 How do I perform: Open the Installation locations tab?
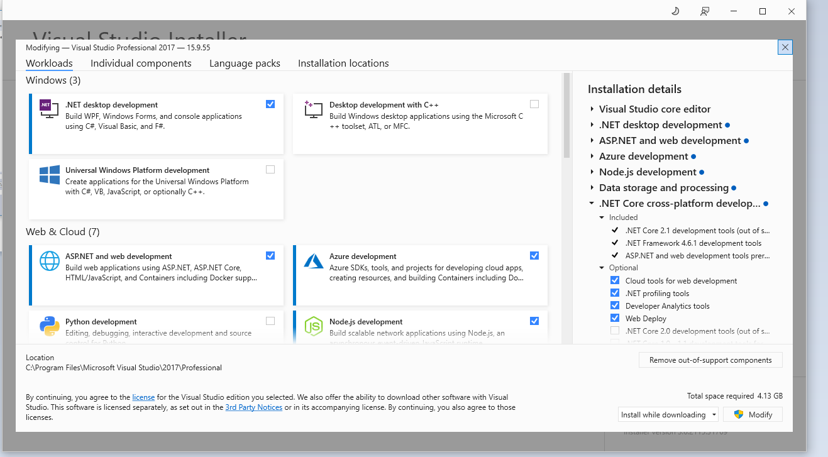point(343,63)
